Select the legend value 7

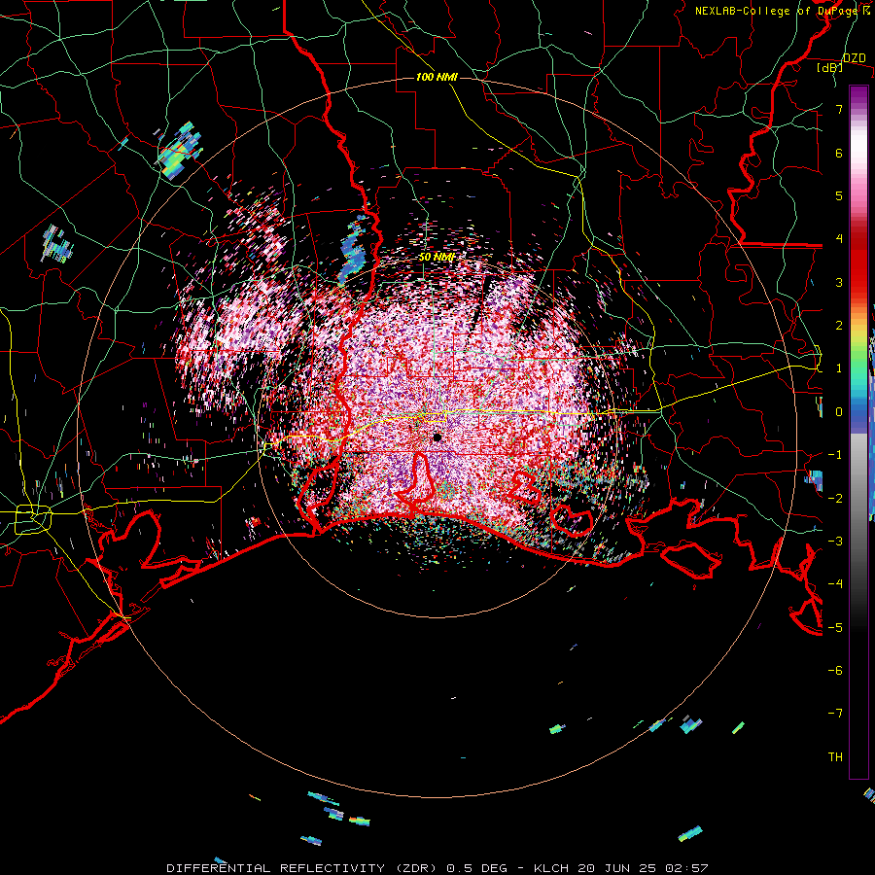839,109
